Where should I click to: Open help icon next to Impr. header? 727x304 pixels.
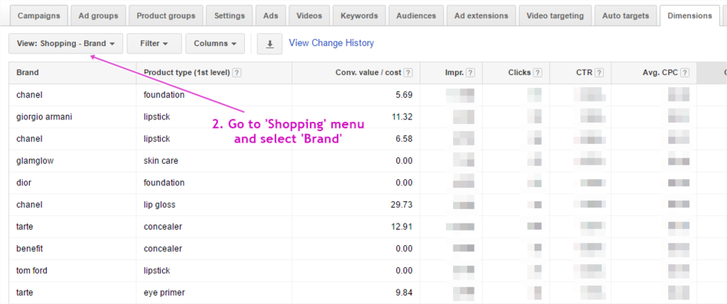click(x=470, y=73)
